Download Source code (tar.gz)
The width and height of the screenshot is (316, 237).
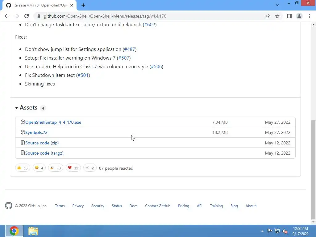coord(44,153)
